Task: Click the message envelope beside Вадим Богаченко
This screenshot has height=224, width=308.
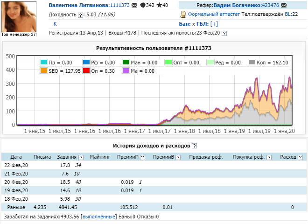Action: coord(284,5)
